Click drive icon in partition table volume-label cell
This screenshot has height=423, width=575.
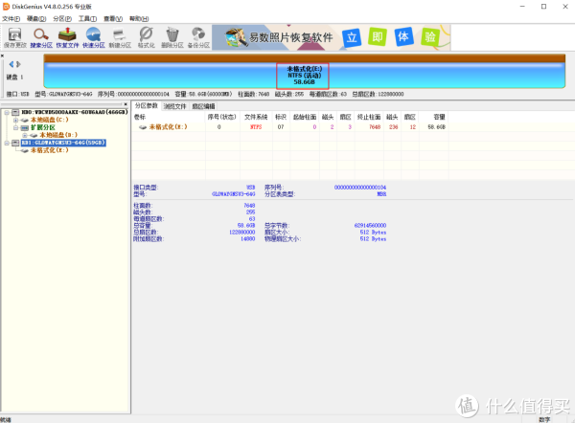[143, 127]
